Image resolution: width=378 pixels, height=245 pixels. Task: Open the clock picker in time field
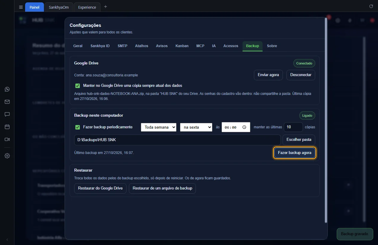[x=244, y=127]
